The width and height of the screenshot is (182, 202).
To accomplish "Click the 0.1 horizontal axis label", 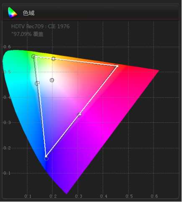I will tap(28, 196).
